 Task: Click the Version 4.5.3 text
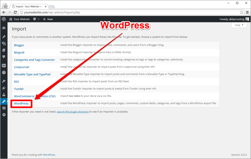(239, 155)
